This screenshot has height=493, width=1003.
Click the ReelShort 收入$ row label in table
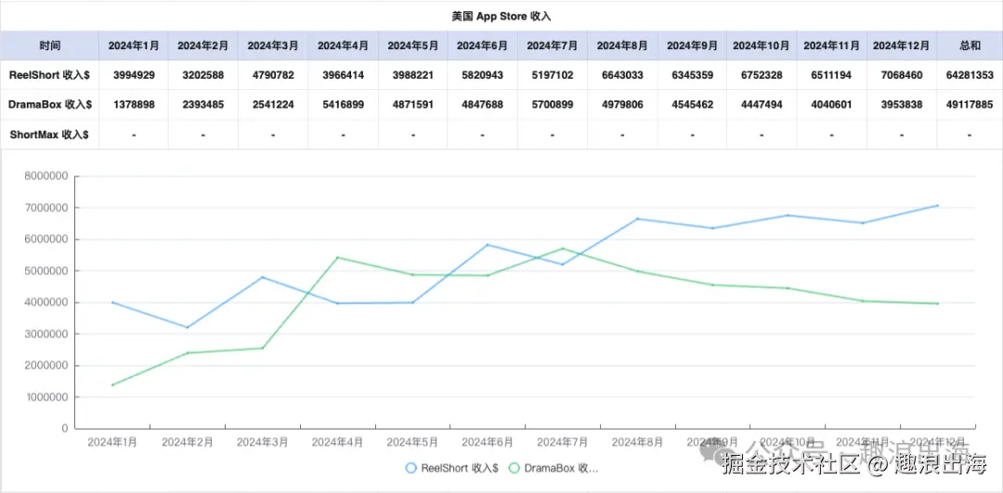[49, 75]
